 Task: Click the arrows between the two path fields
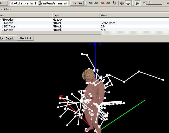click(39, 3)
